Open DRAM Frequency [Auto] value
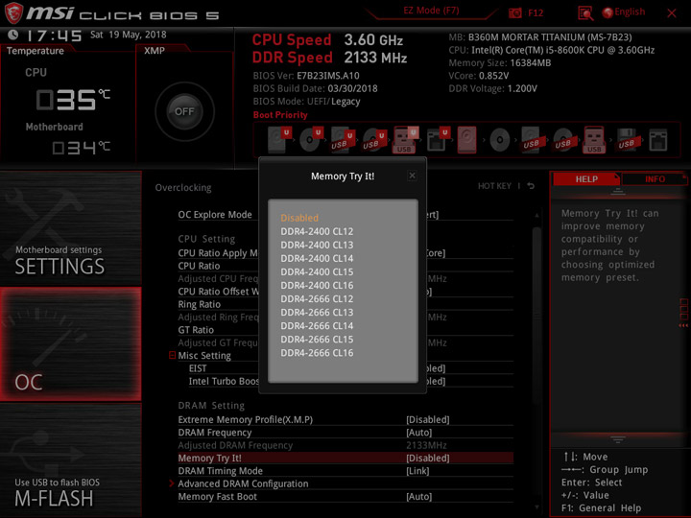 [419, 432]
